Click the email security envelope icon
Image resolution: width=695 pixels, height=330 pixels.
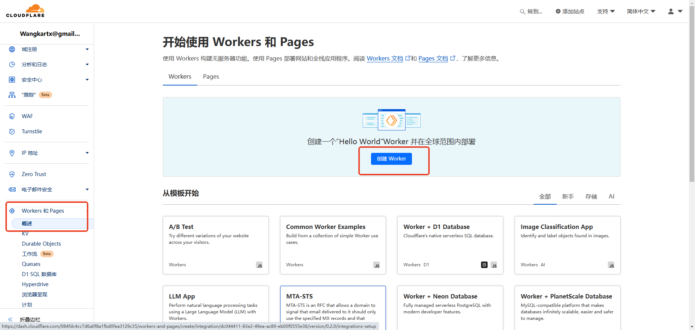[12, 189]
